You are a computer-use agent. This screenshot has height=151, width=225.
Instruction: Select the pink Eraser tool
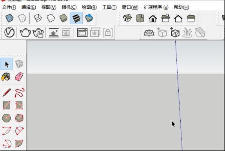pyautogui.click(x=19, y=76)
